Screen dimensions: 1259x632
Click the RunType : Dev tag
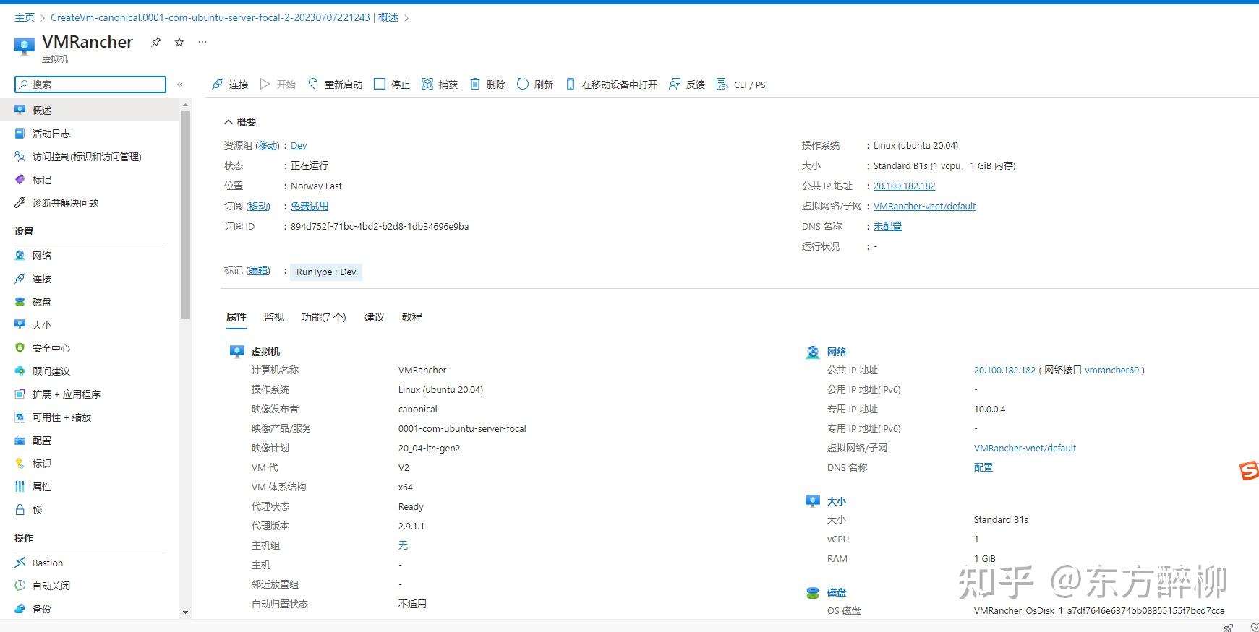[326, 272]
